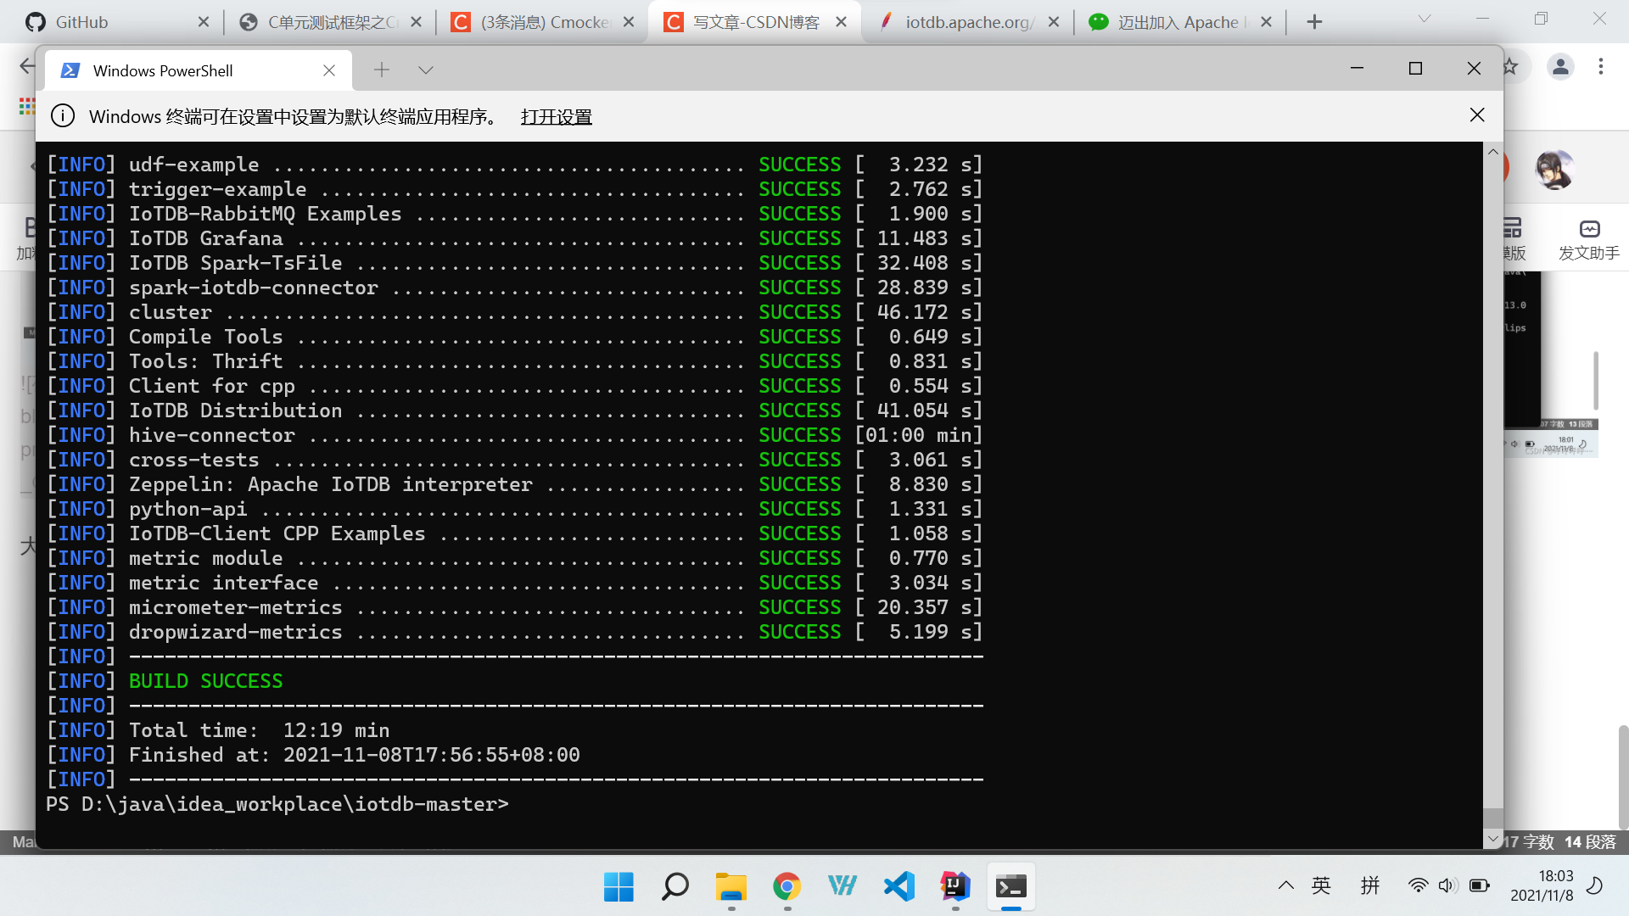The width and height of the screenshot is (1629, 916).
Task: Select the 发文助手 assistant icon
Action: coord(1588,237)
